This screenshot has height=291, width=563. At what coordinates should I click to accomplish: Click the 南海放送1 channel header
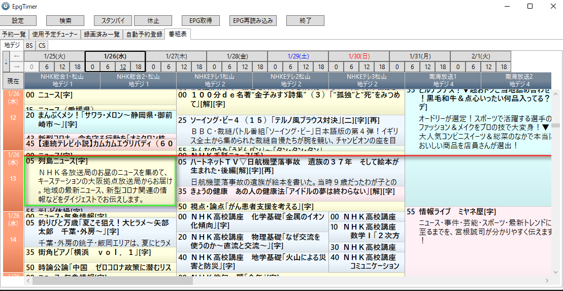[x=443, y=80]
